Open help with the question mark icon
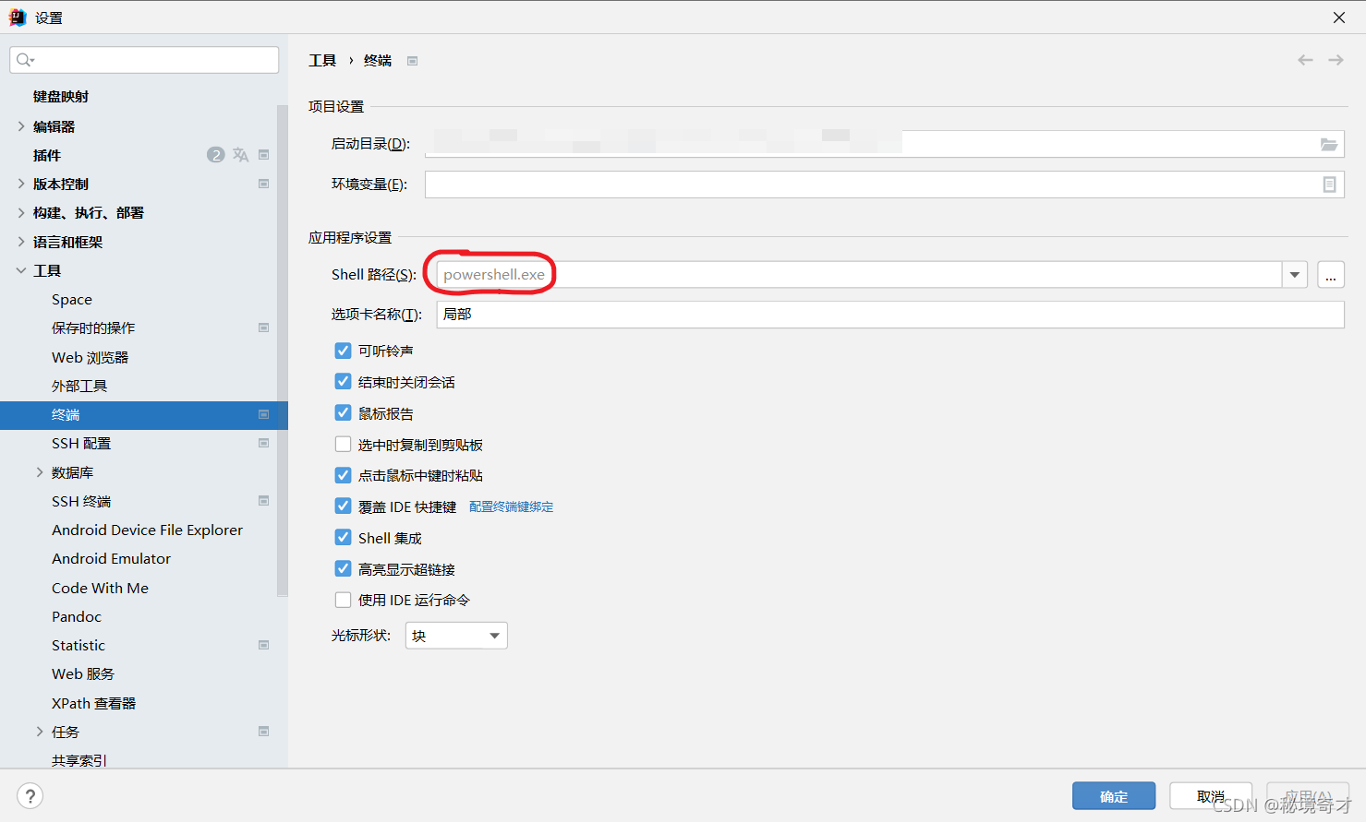The width and height of the screenshot is (1366, 822). [30, 796]
